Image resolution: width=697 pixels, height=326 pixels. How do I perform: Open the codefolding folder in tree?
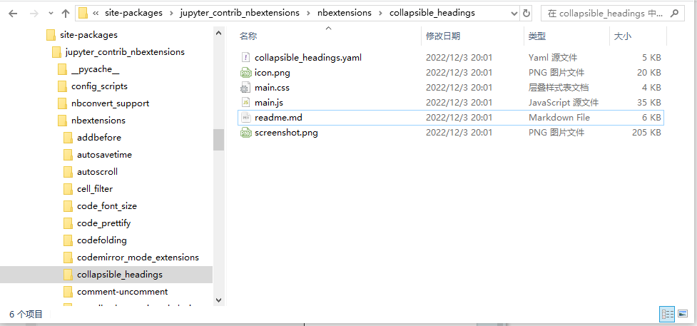click(x=101, y=240)
